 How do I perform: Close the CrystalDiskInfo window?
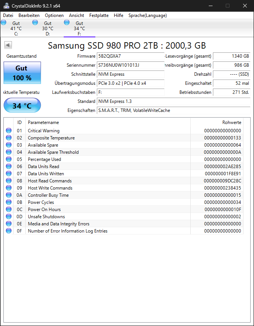(x=245, y=6)
